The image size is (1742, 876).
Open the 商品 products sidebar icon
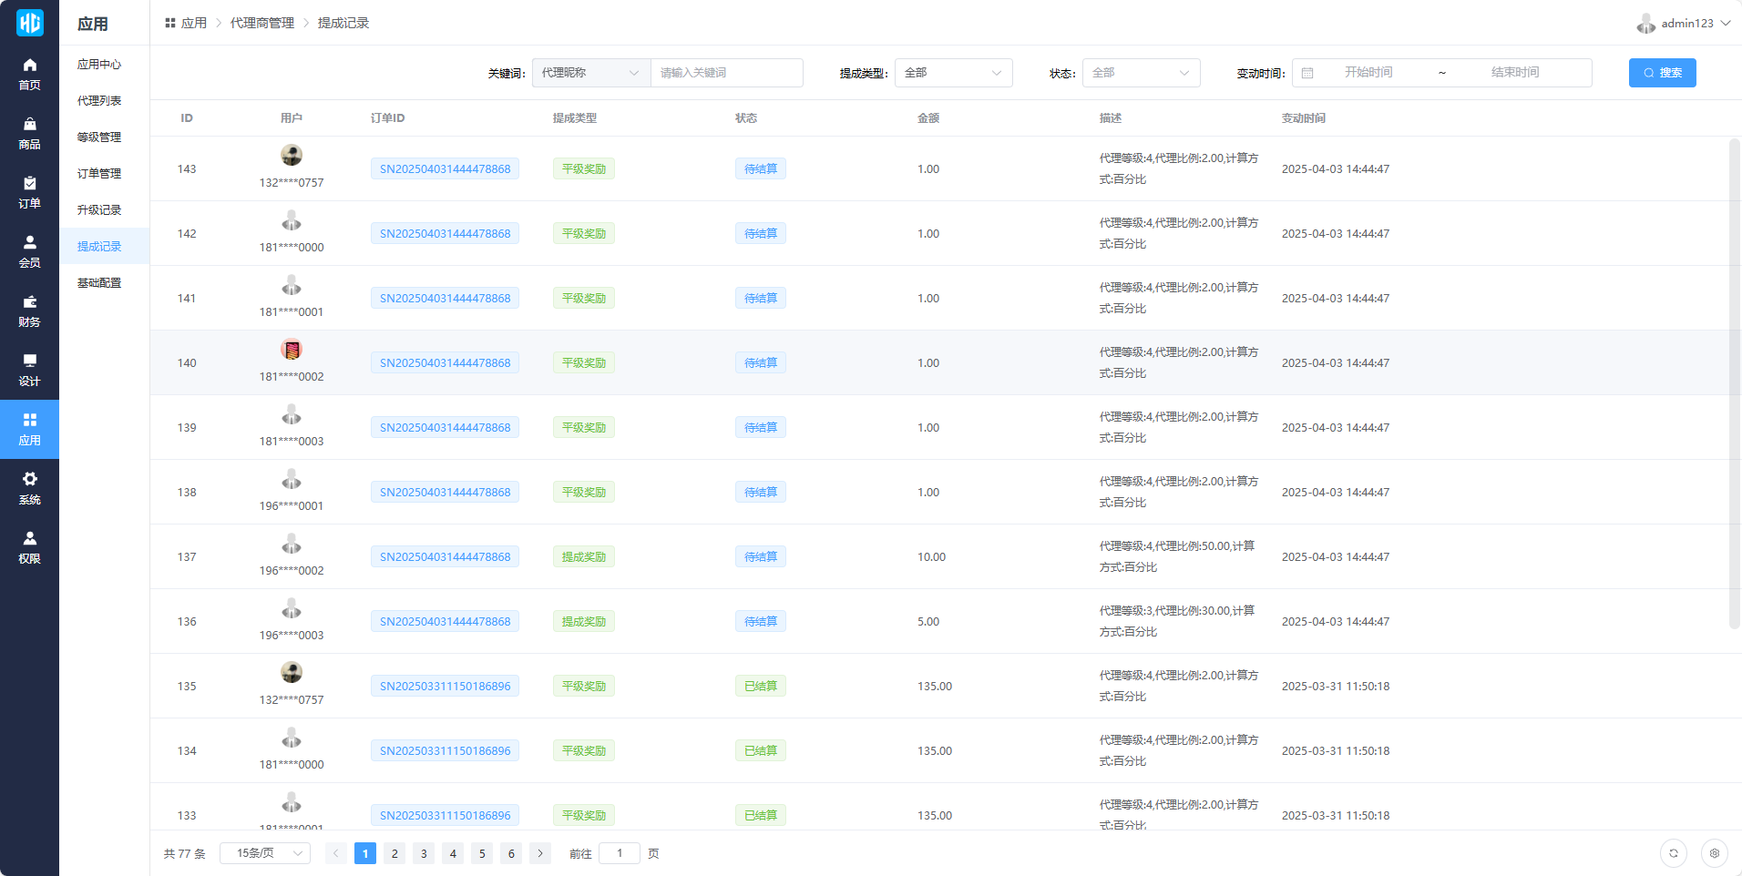point(29,133)
